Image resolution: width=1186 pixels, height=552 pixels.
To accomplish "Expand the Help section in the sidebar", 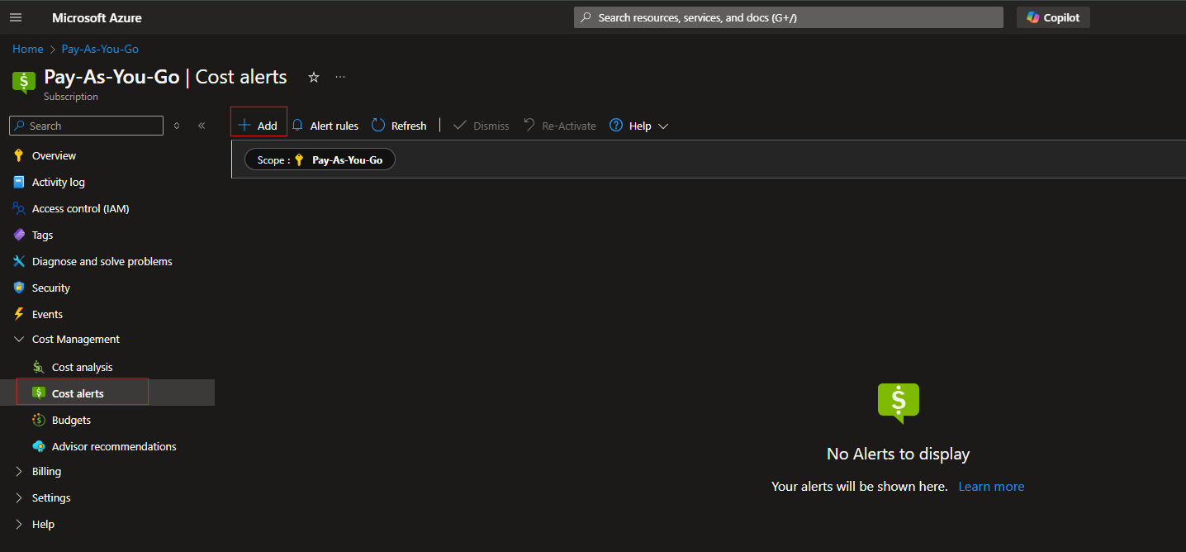I will pyautogui.click(x=19, y=525).
